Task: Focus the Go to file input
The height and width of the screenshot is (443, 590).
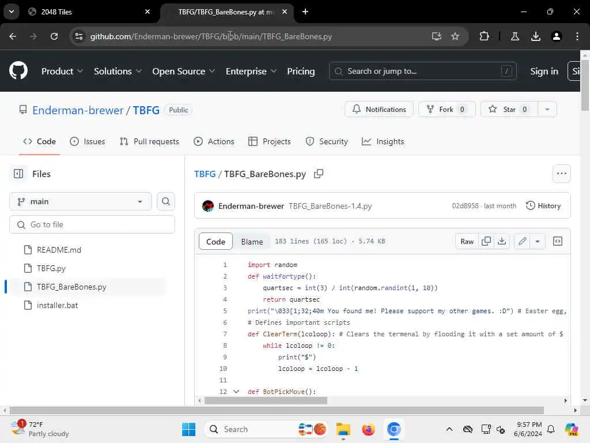Action: point(92,224)
